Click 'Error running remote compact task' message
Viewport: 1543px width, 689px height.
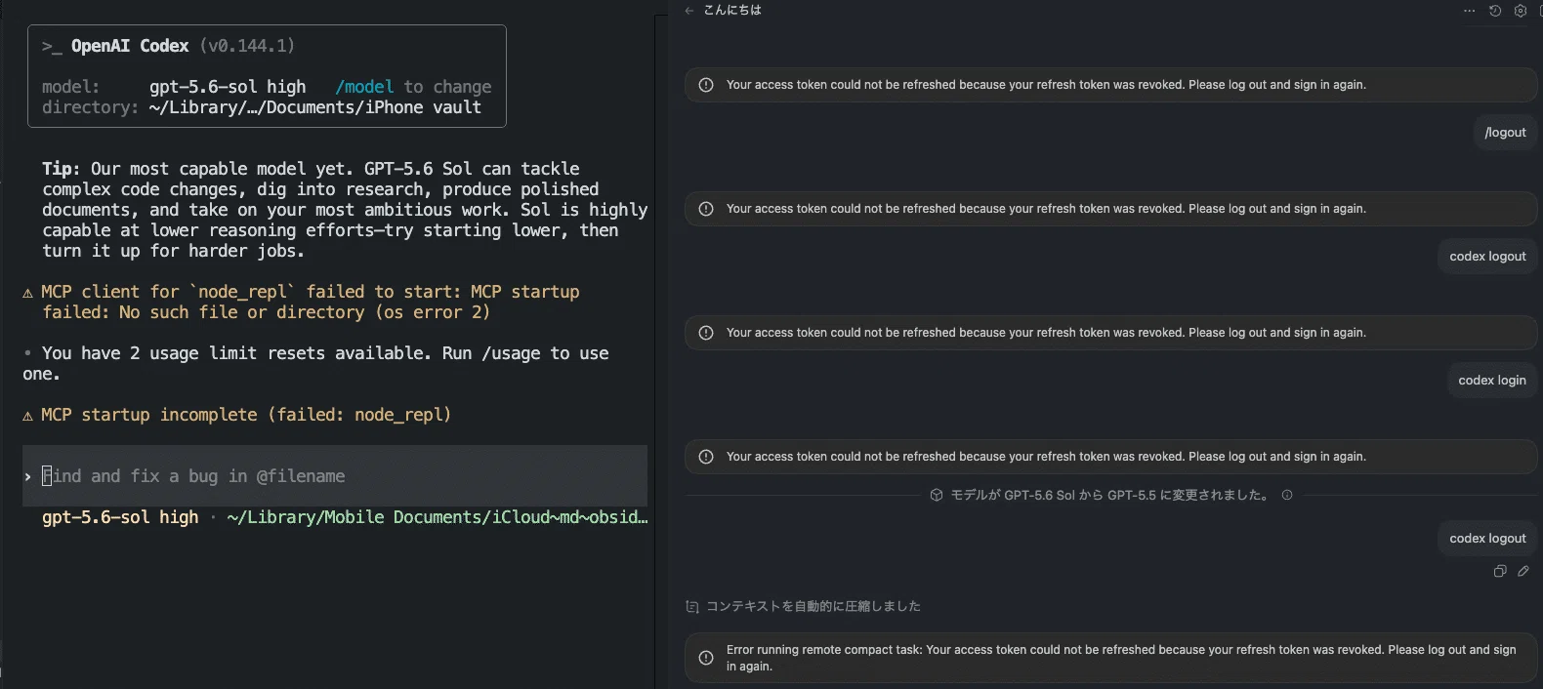1121,658
